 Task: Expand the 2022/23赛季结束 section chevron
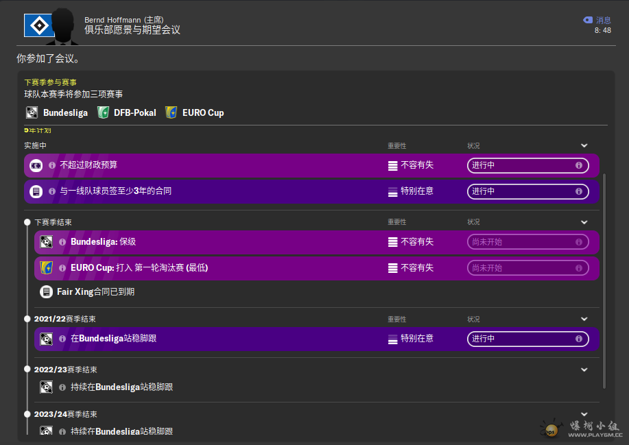[584, 370]
